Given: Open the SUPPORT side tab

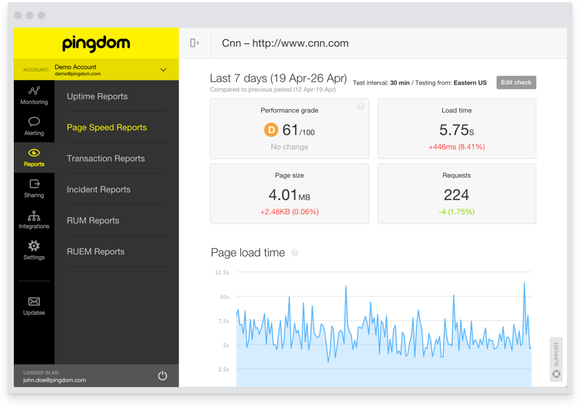Looking at the screenshot, I should [x=556, y=359].
